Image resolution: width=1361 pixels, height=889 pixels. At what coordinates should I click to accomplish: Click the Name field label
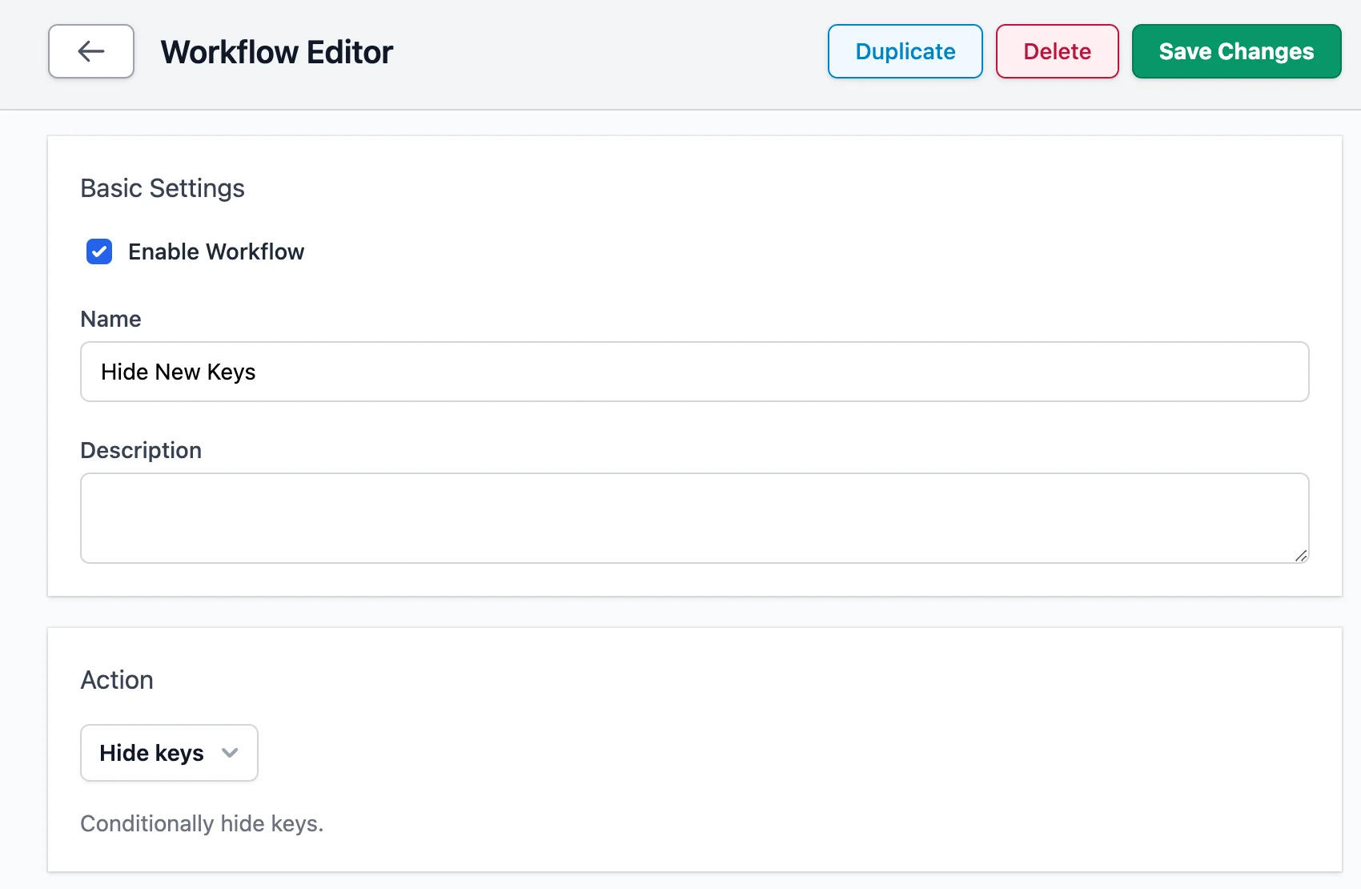pos(110,319)
